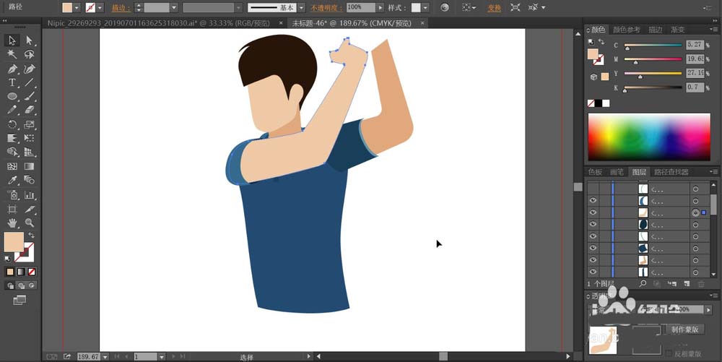Click the layers panel trash delete icon
This screenshot has height=362, width=722.
click(701, 284)
